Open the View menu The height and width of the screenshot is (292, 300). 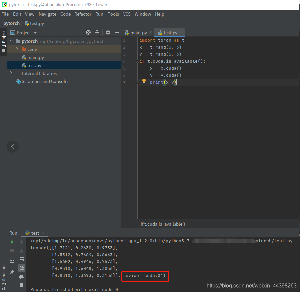pyautogui.click(x=30, y=14)
